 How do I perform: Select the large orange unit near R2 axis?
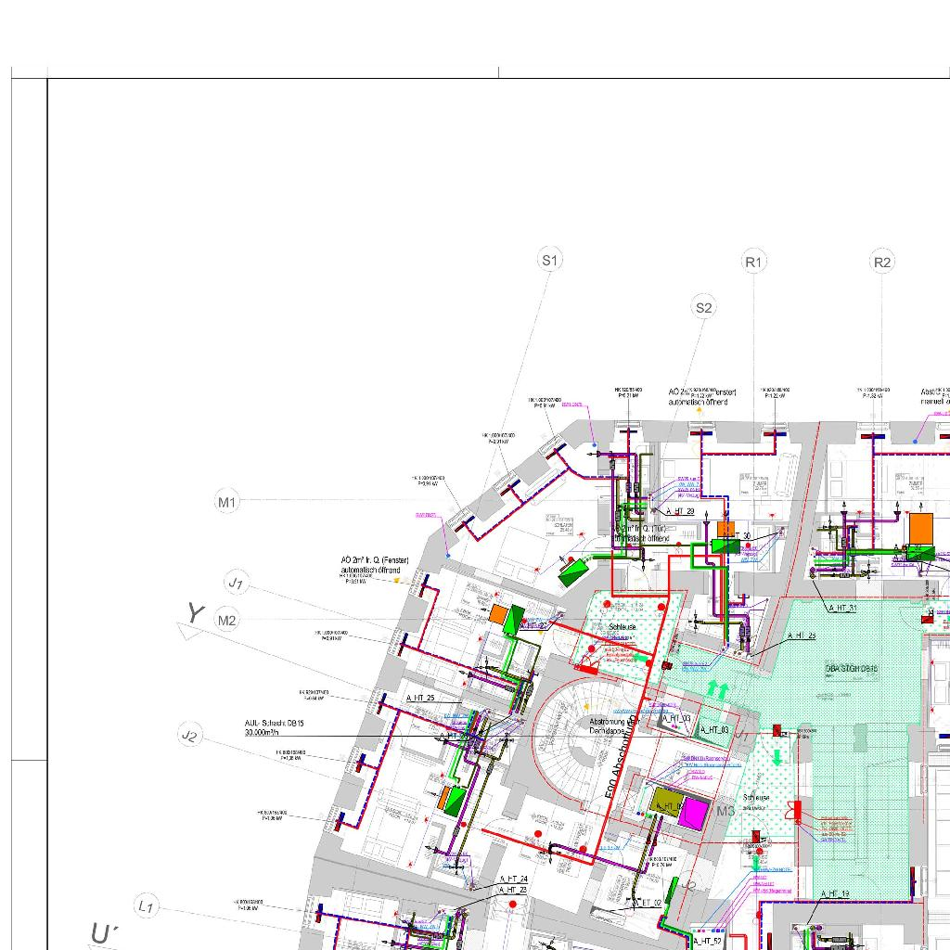pyautogui.click(x=920, y=527)
